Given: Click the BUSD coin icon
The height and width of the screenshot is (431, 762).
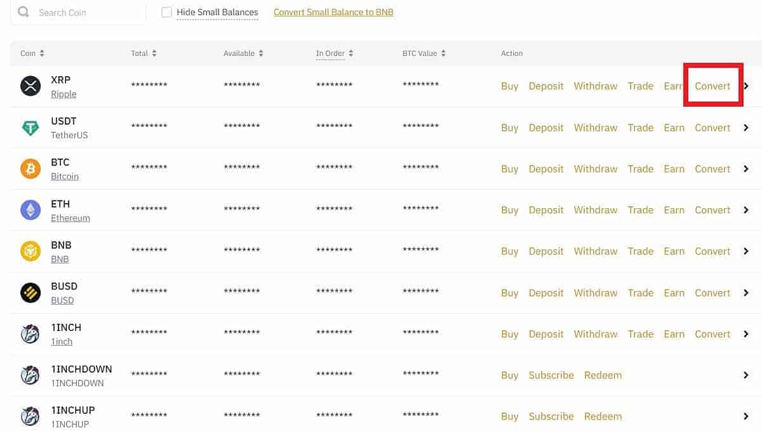Looking at the screenshot, I should tap(30, 293).
